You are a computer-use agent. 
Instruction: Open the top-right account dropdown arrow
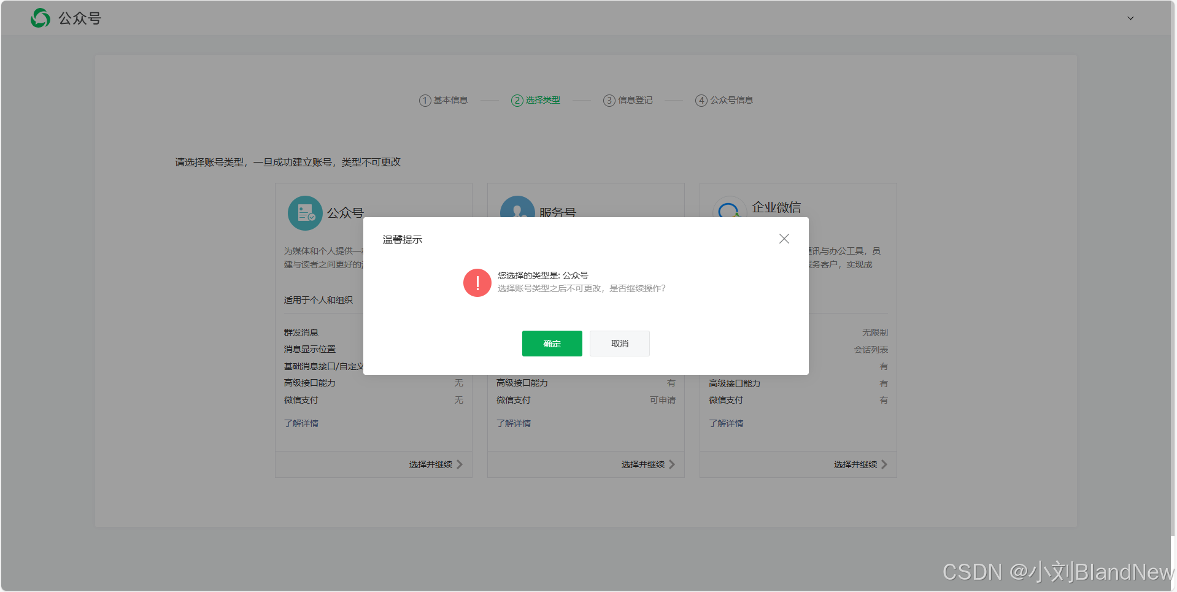tap(1130, 18)
